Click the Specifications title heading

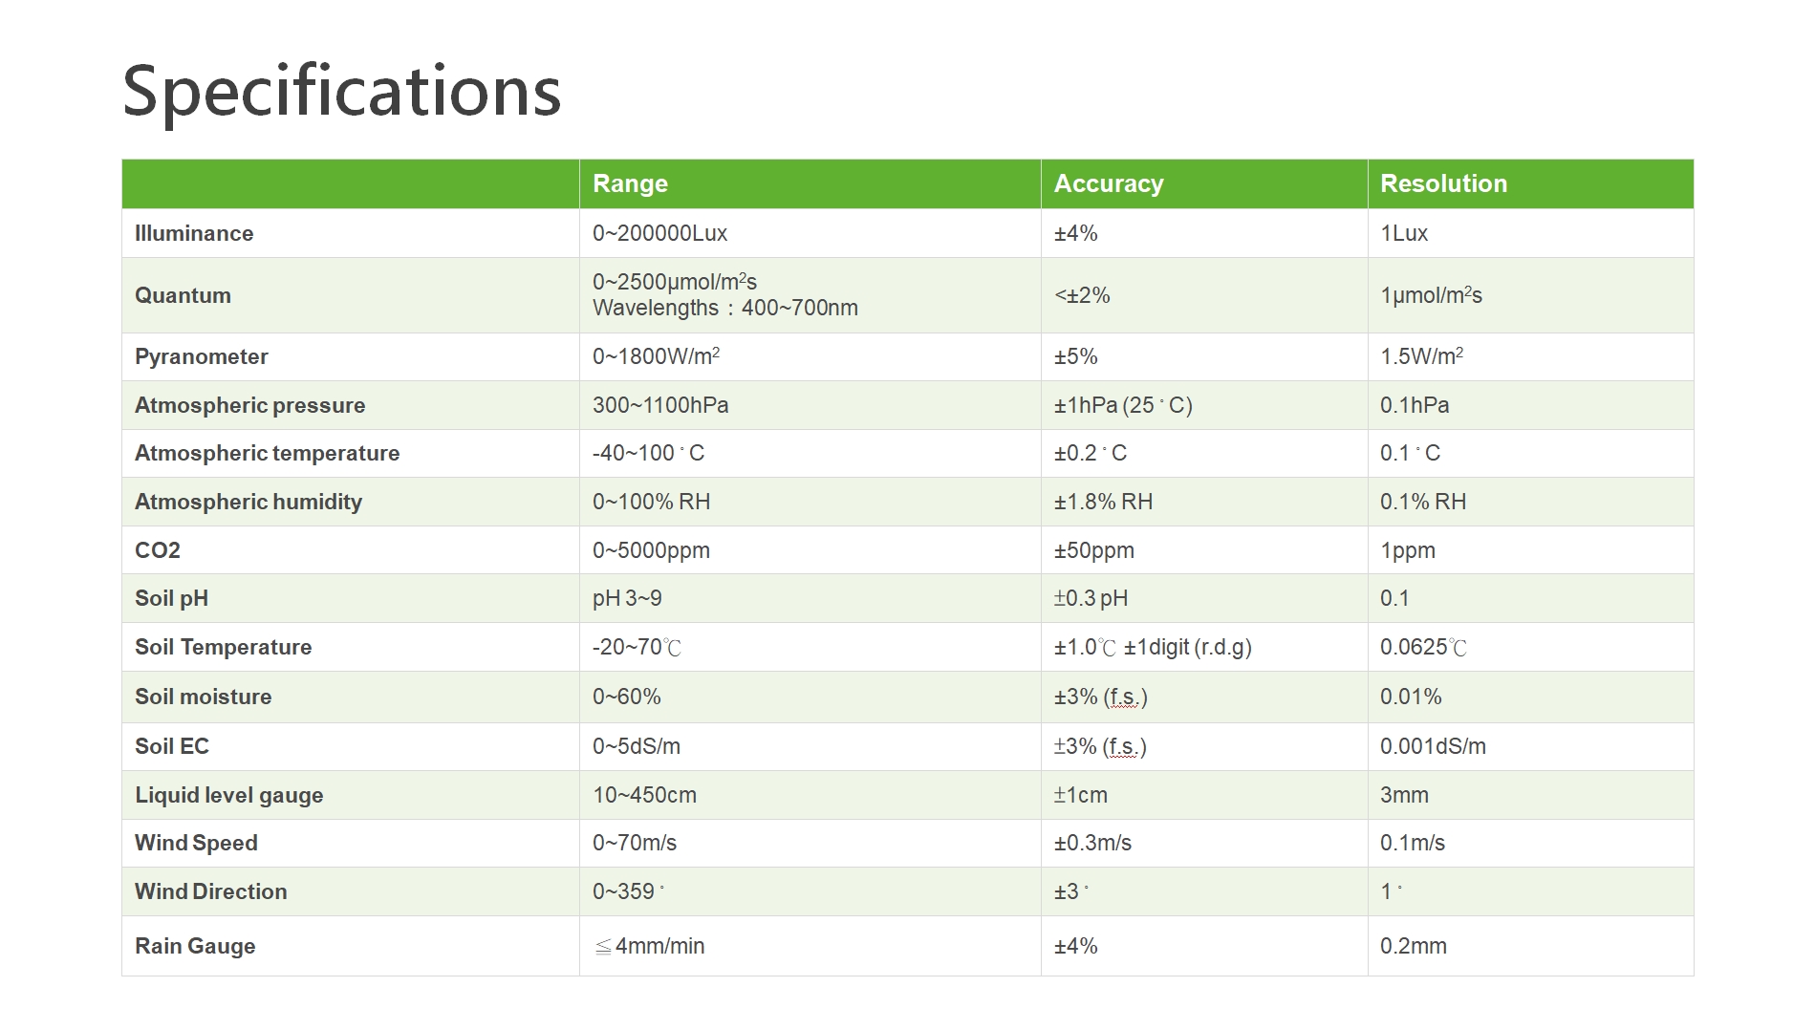pos(341,92)
